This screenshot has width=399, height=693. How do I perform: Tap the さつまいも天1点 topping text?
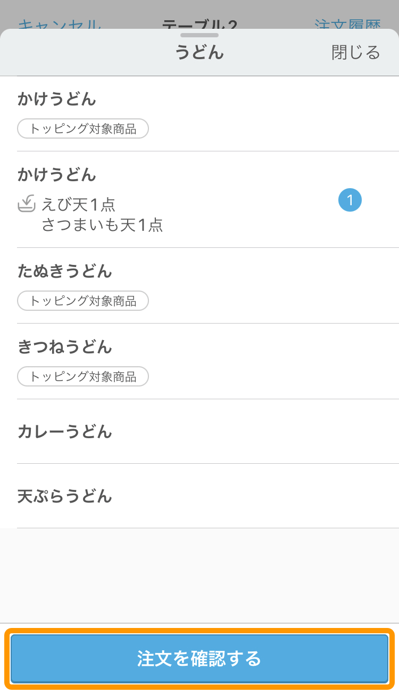pyautogui.click(x=102, y=225)
